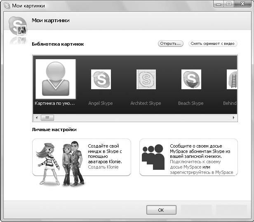Click the MySpace people icon
254x222 pixels.
153,157
